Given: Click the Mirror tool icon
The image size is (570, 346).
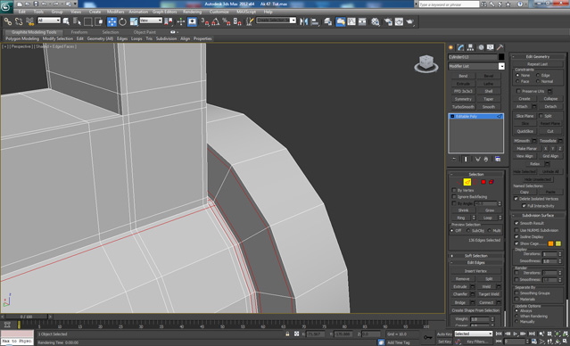Looking at the screenshot, I should click(303, 21).
